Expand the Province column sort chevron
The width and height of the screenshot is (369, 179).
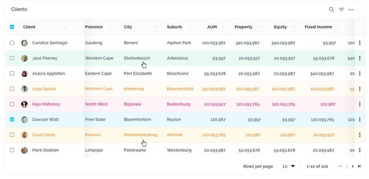[111, 27]
